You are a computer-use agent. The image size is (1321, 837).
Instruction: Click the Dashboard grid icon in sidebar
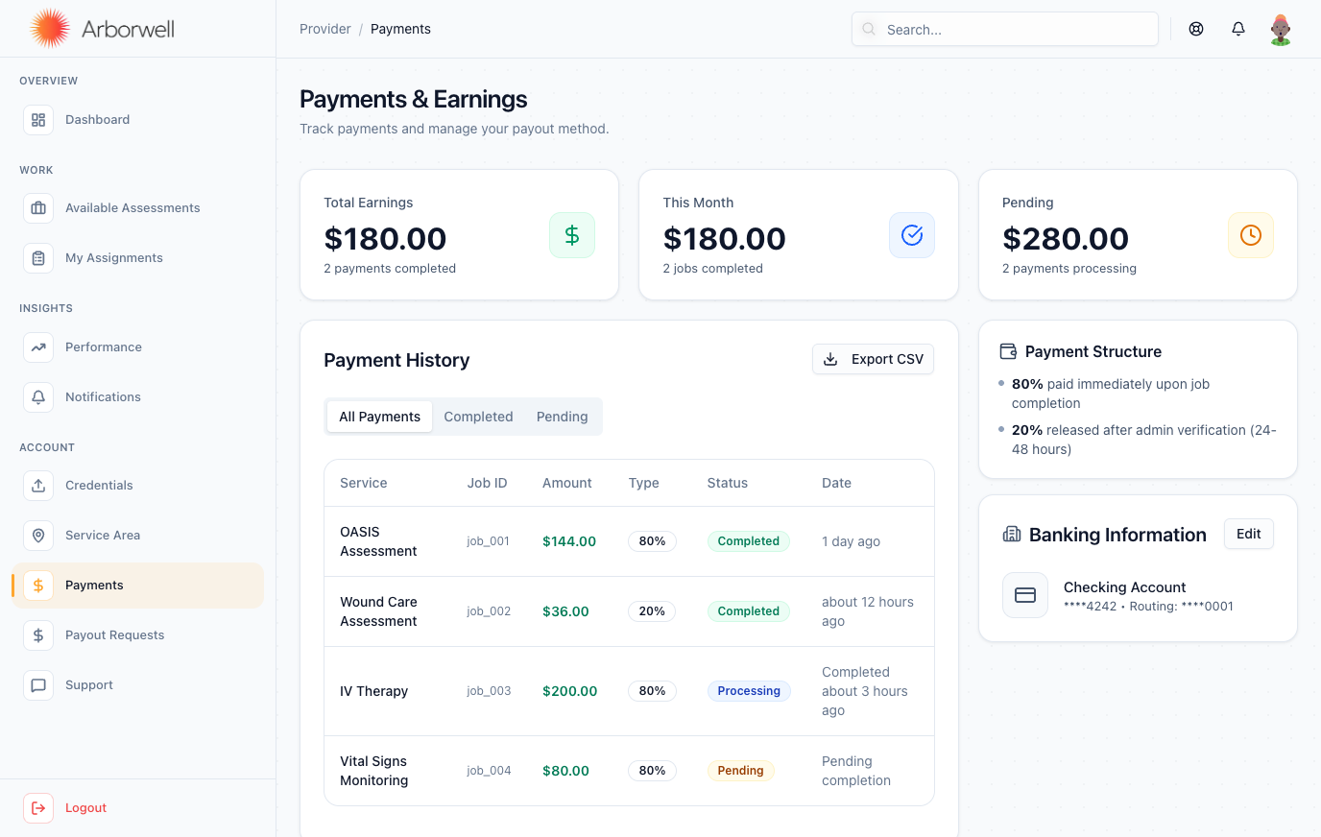click(38, 120)
